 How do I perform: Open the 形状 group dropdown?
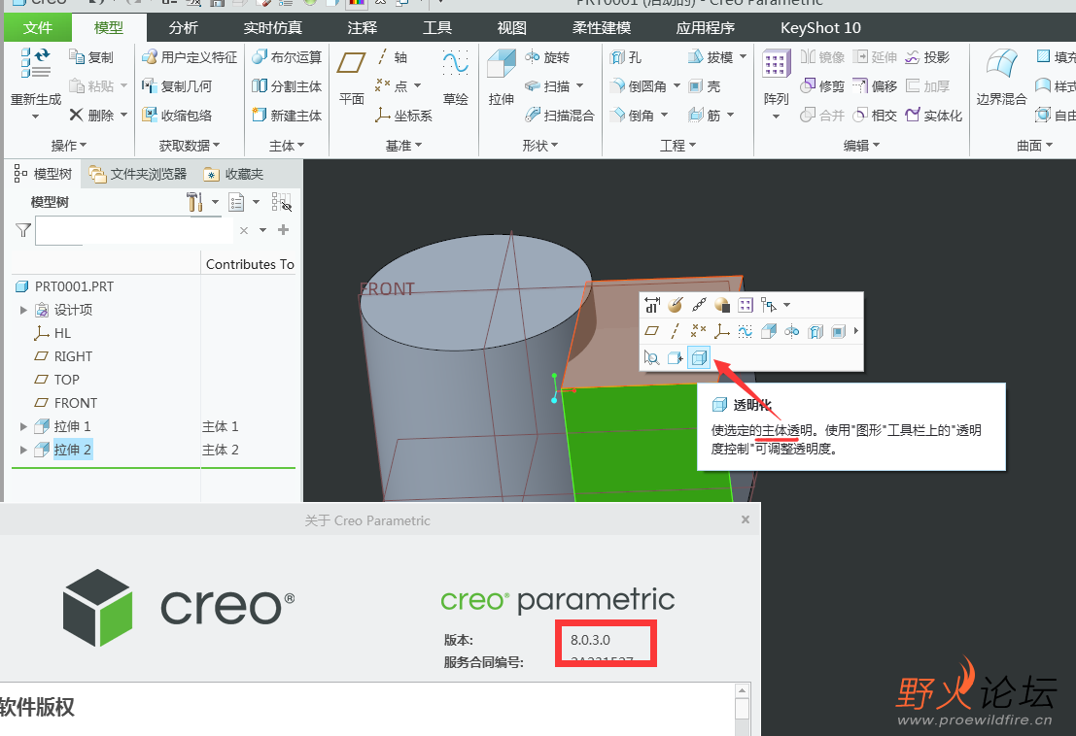pos(540,146)
